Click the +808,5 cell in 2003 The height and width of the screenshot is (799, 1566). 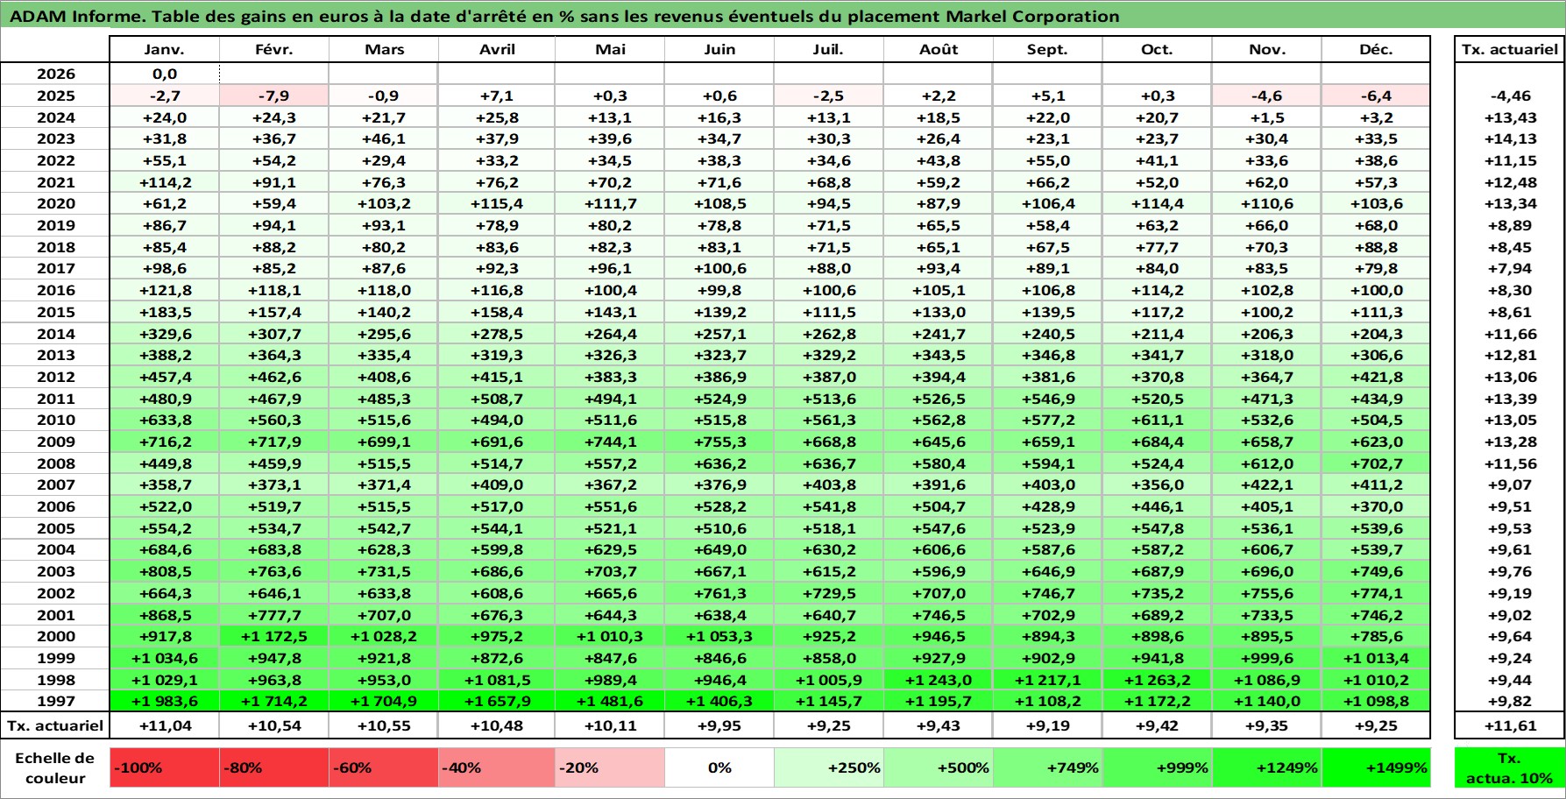165,571
